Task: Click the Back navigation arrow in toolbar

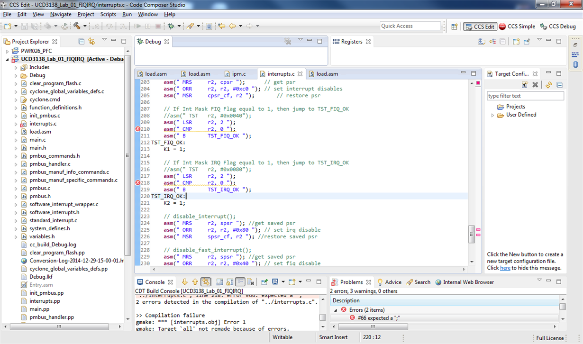Action: coord(232,26)
